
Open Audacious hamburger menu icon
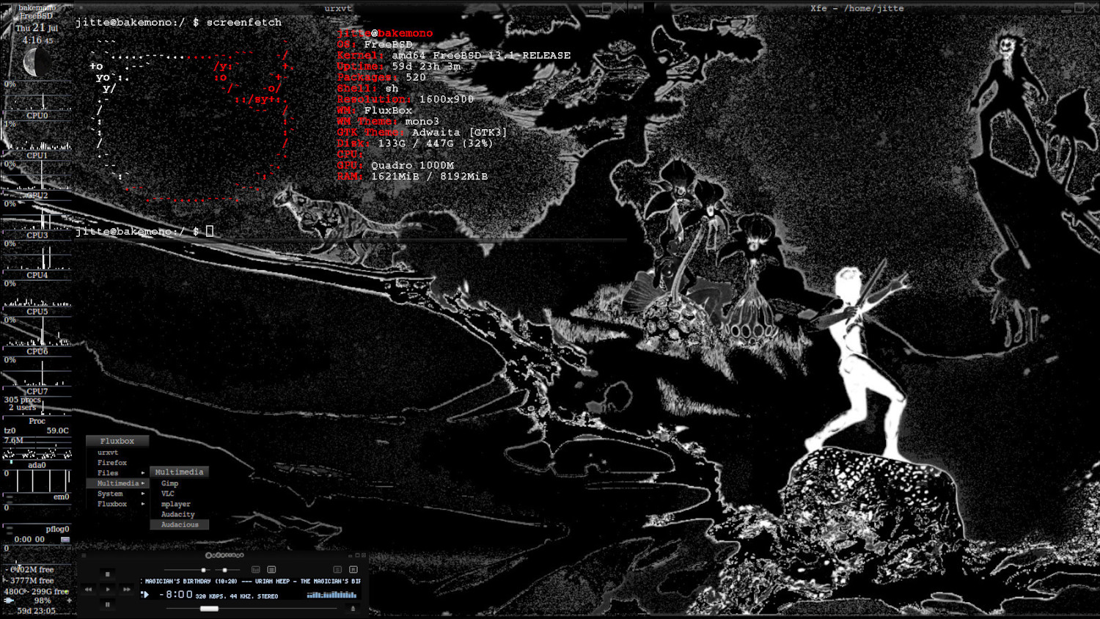pos(84,555)
